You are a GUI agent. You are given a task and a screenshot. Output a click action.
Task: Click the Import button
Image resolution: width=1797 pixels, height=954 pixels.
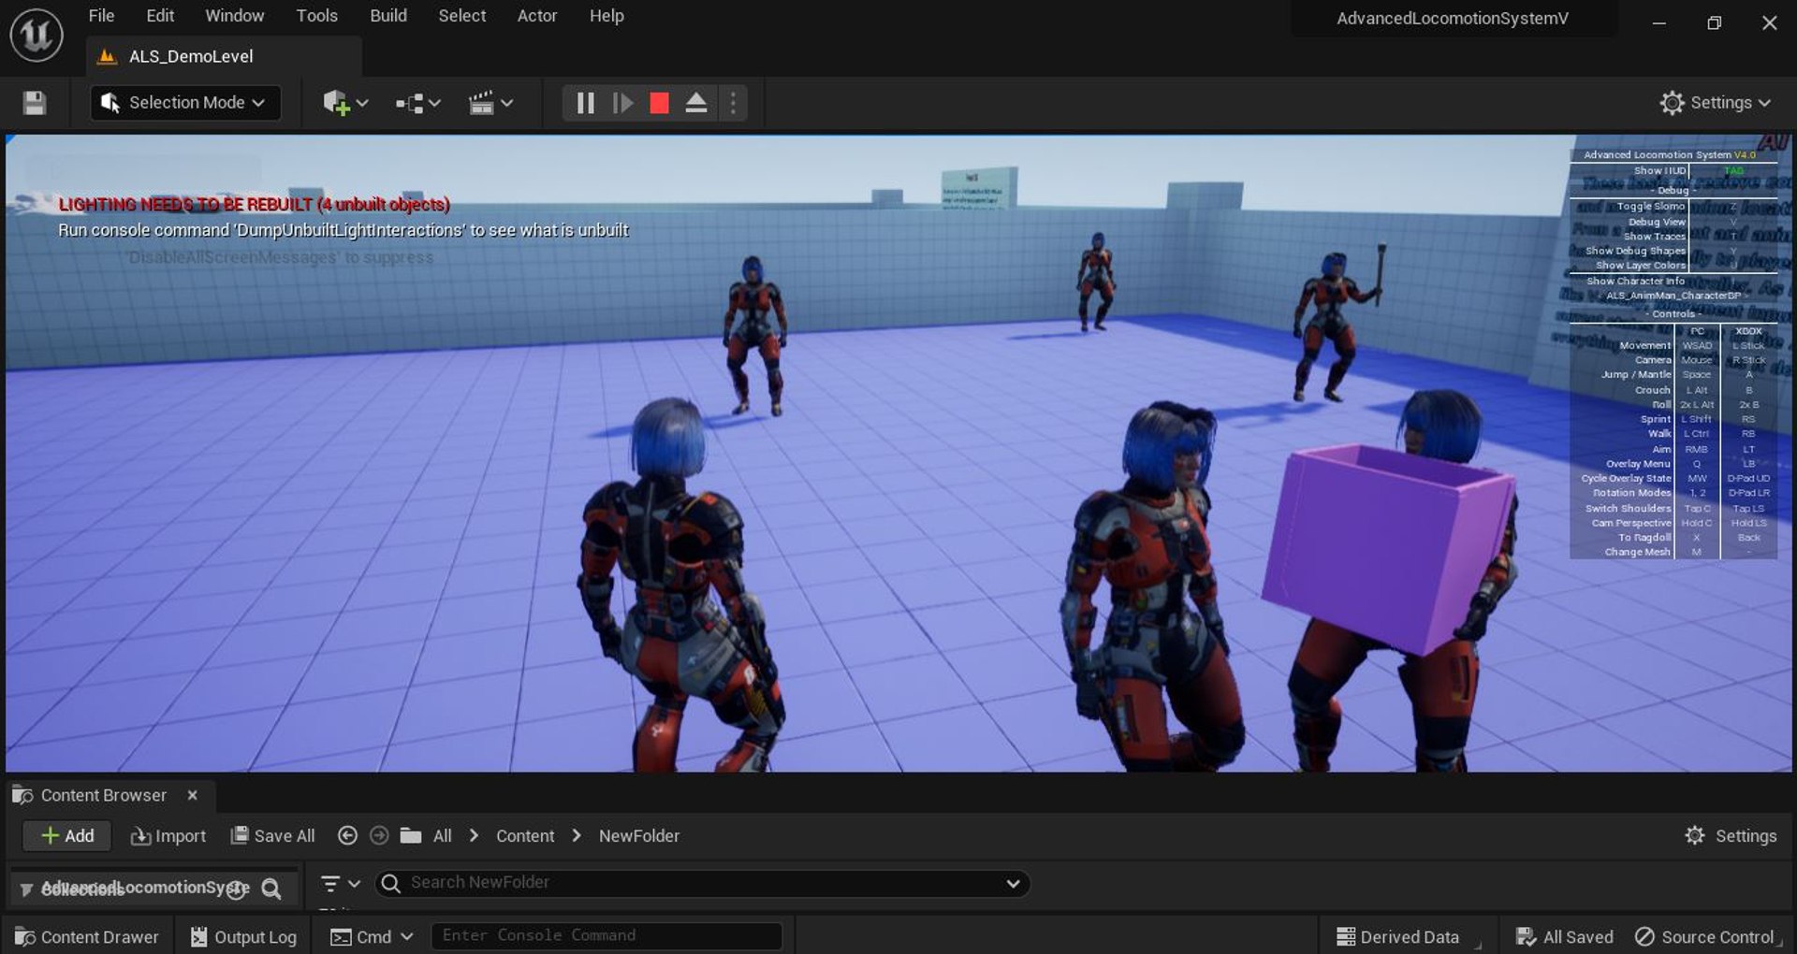pos(168,835)
